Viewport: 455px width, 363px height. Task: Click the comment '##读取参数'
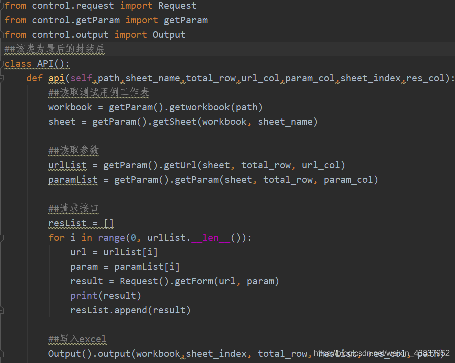point(74,151)
